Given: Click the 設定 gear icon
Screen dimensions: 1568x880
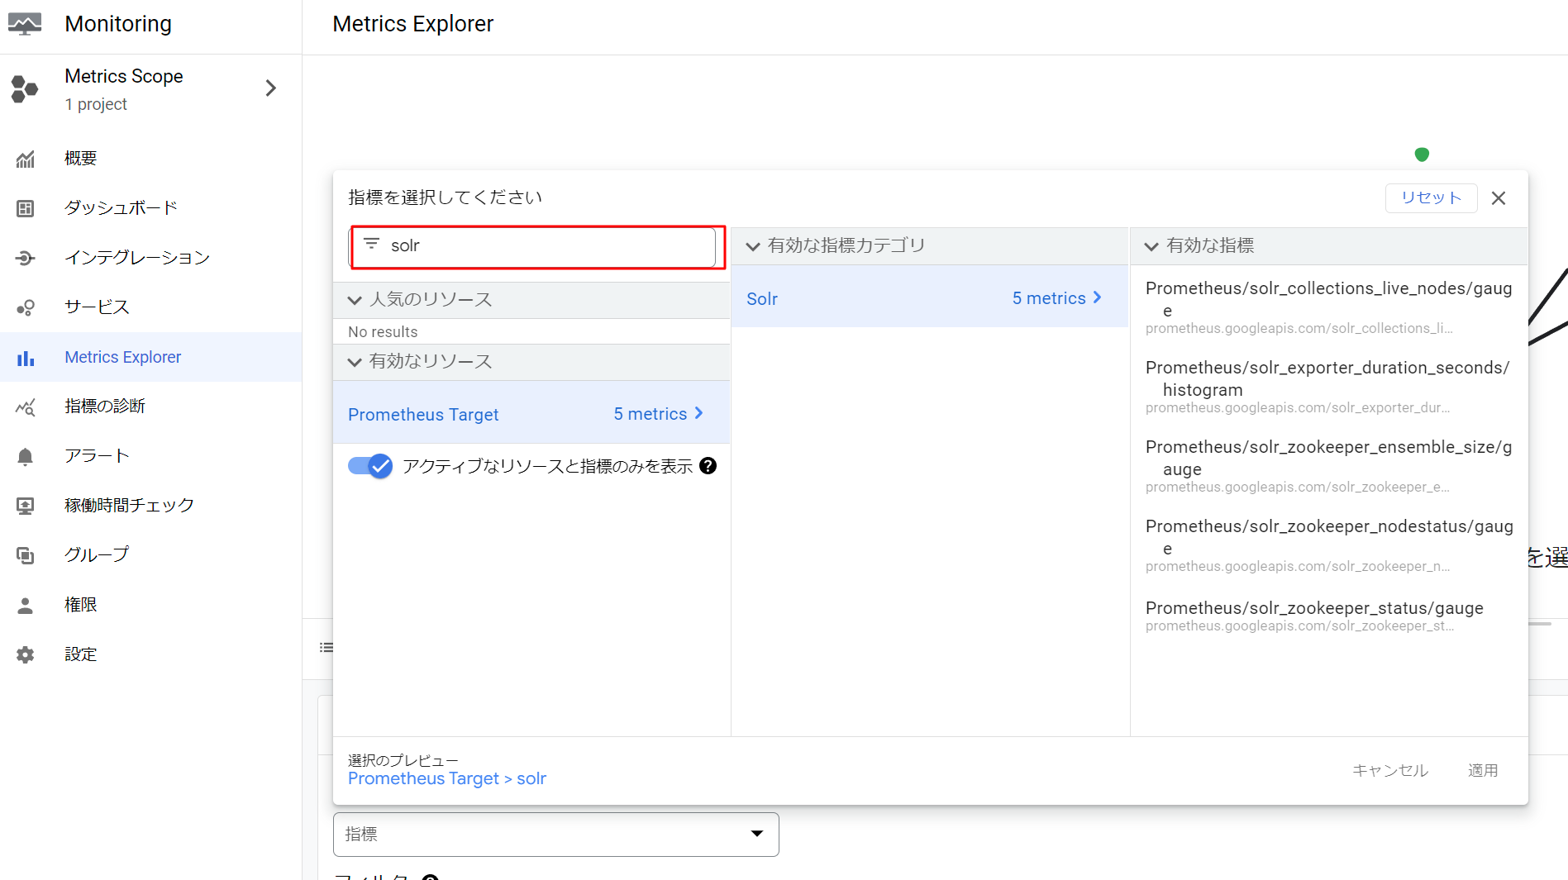Looking at the screenshot, I should click(x=26, y=655).
